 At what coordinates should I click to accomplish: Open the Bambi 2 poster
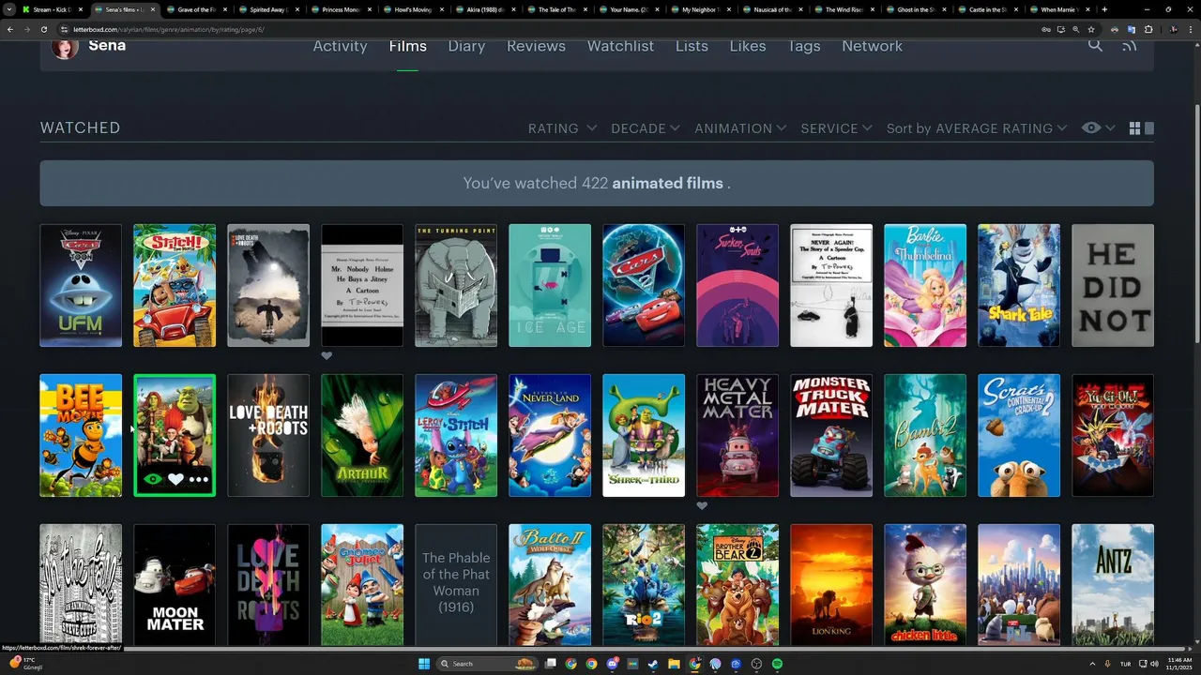coord(925,435)
